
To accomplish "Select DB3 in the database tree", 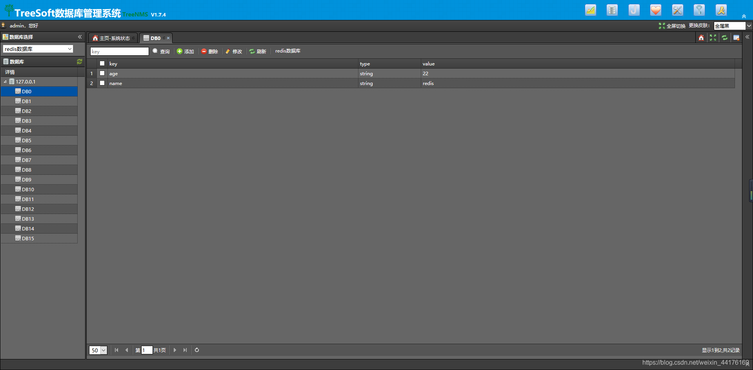I will [39, 121].
